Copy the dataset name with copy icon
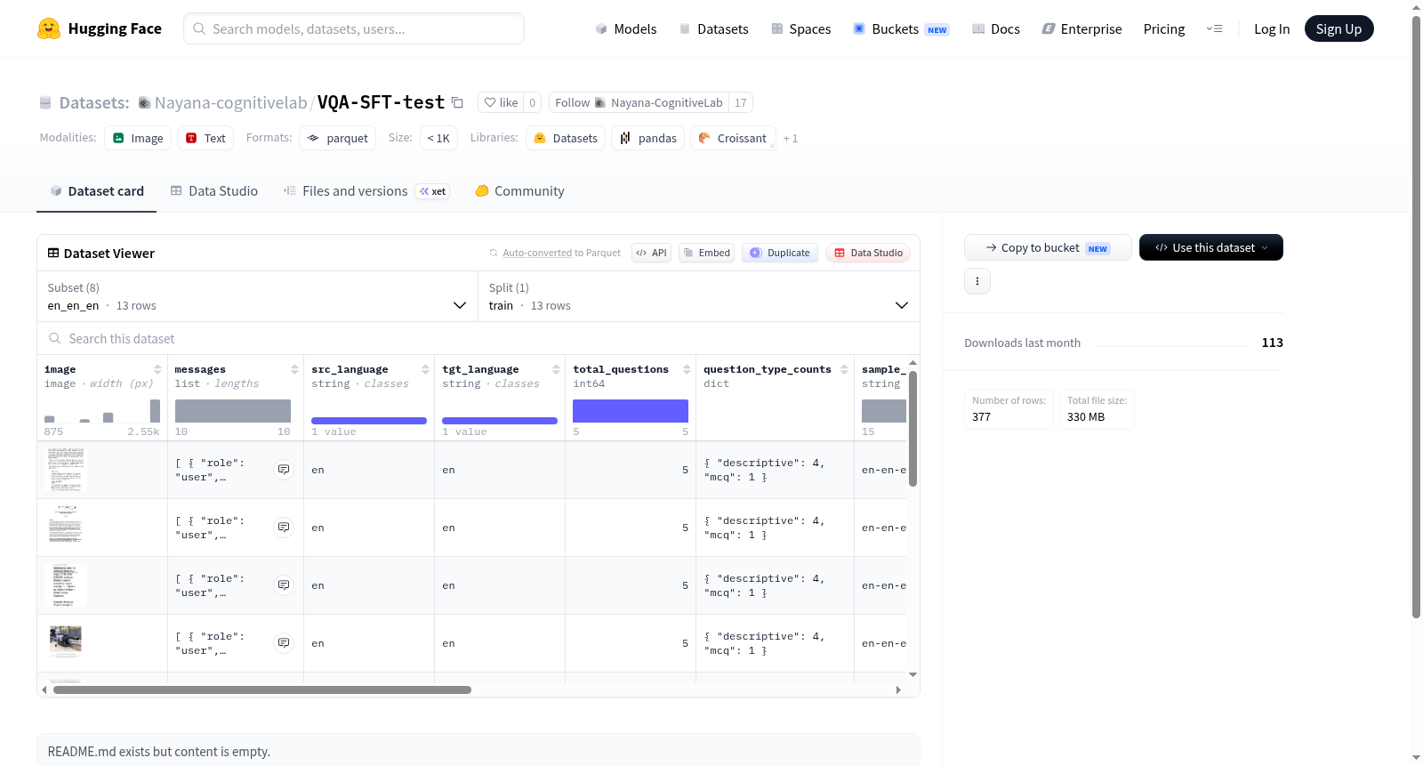The width and height of the screenshot is (1423, 766). (x=457, y=102)
